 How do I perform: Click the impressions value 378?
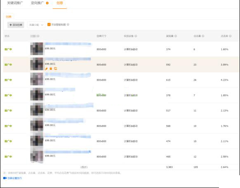click(168, 95)
